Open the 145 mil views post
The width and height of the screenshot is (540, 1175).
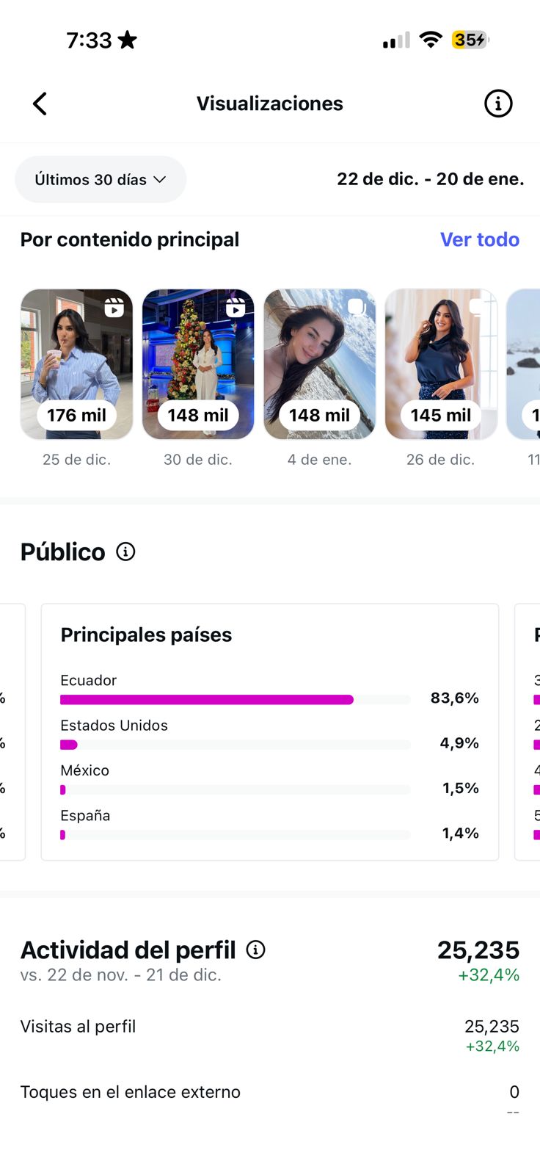coord(441,364)
